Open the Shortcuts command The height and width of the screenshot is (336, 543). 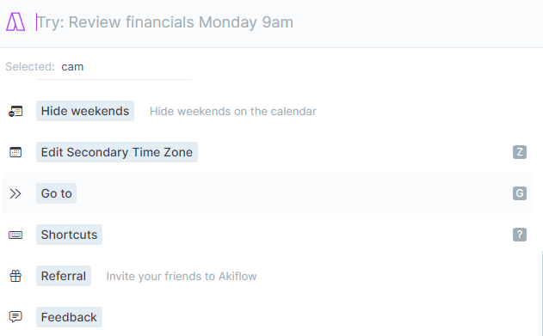pos(69,235)
